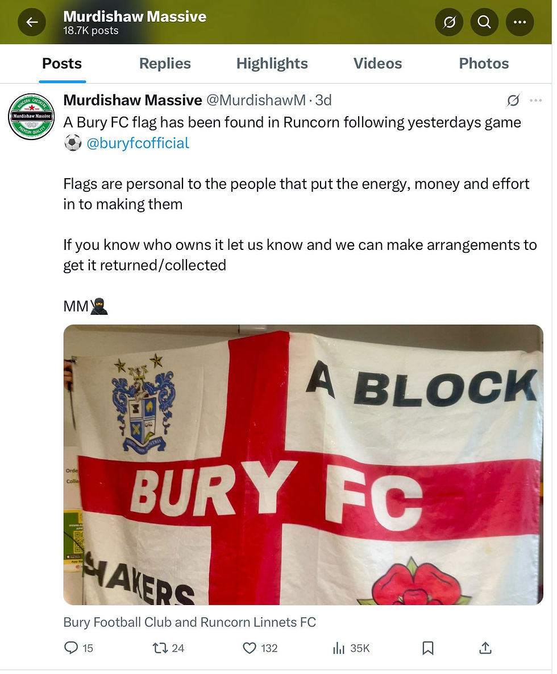Click the Murdishaw Massive profile avatar
The height and width of the screenshot is (674, 557).
(31, 117)
